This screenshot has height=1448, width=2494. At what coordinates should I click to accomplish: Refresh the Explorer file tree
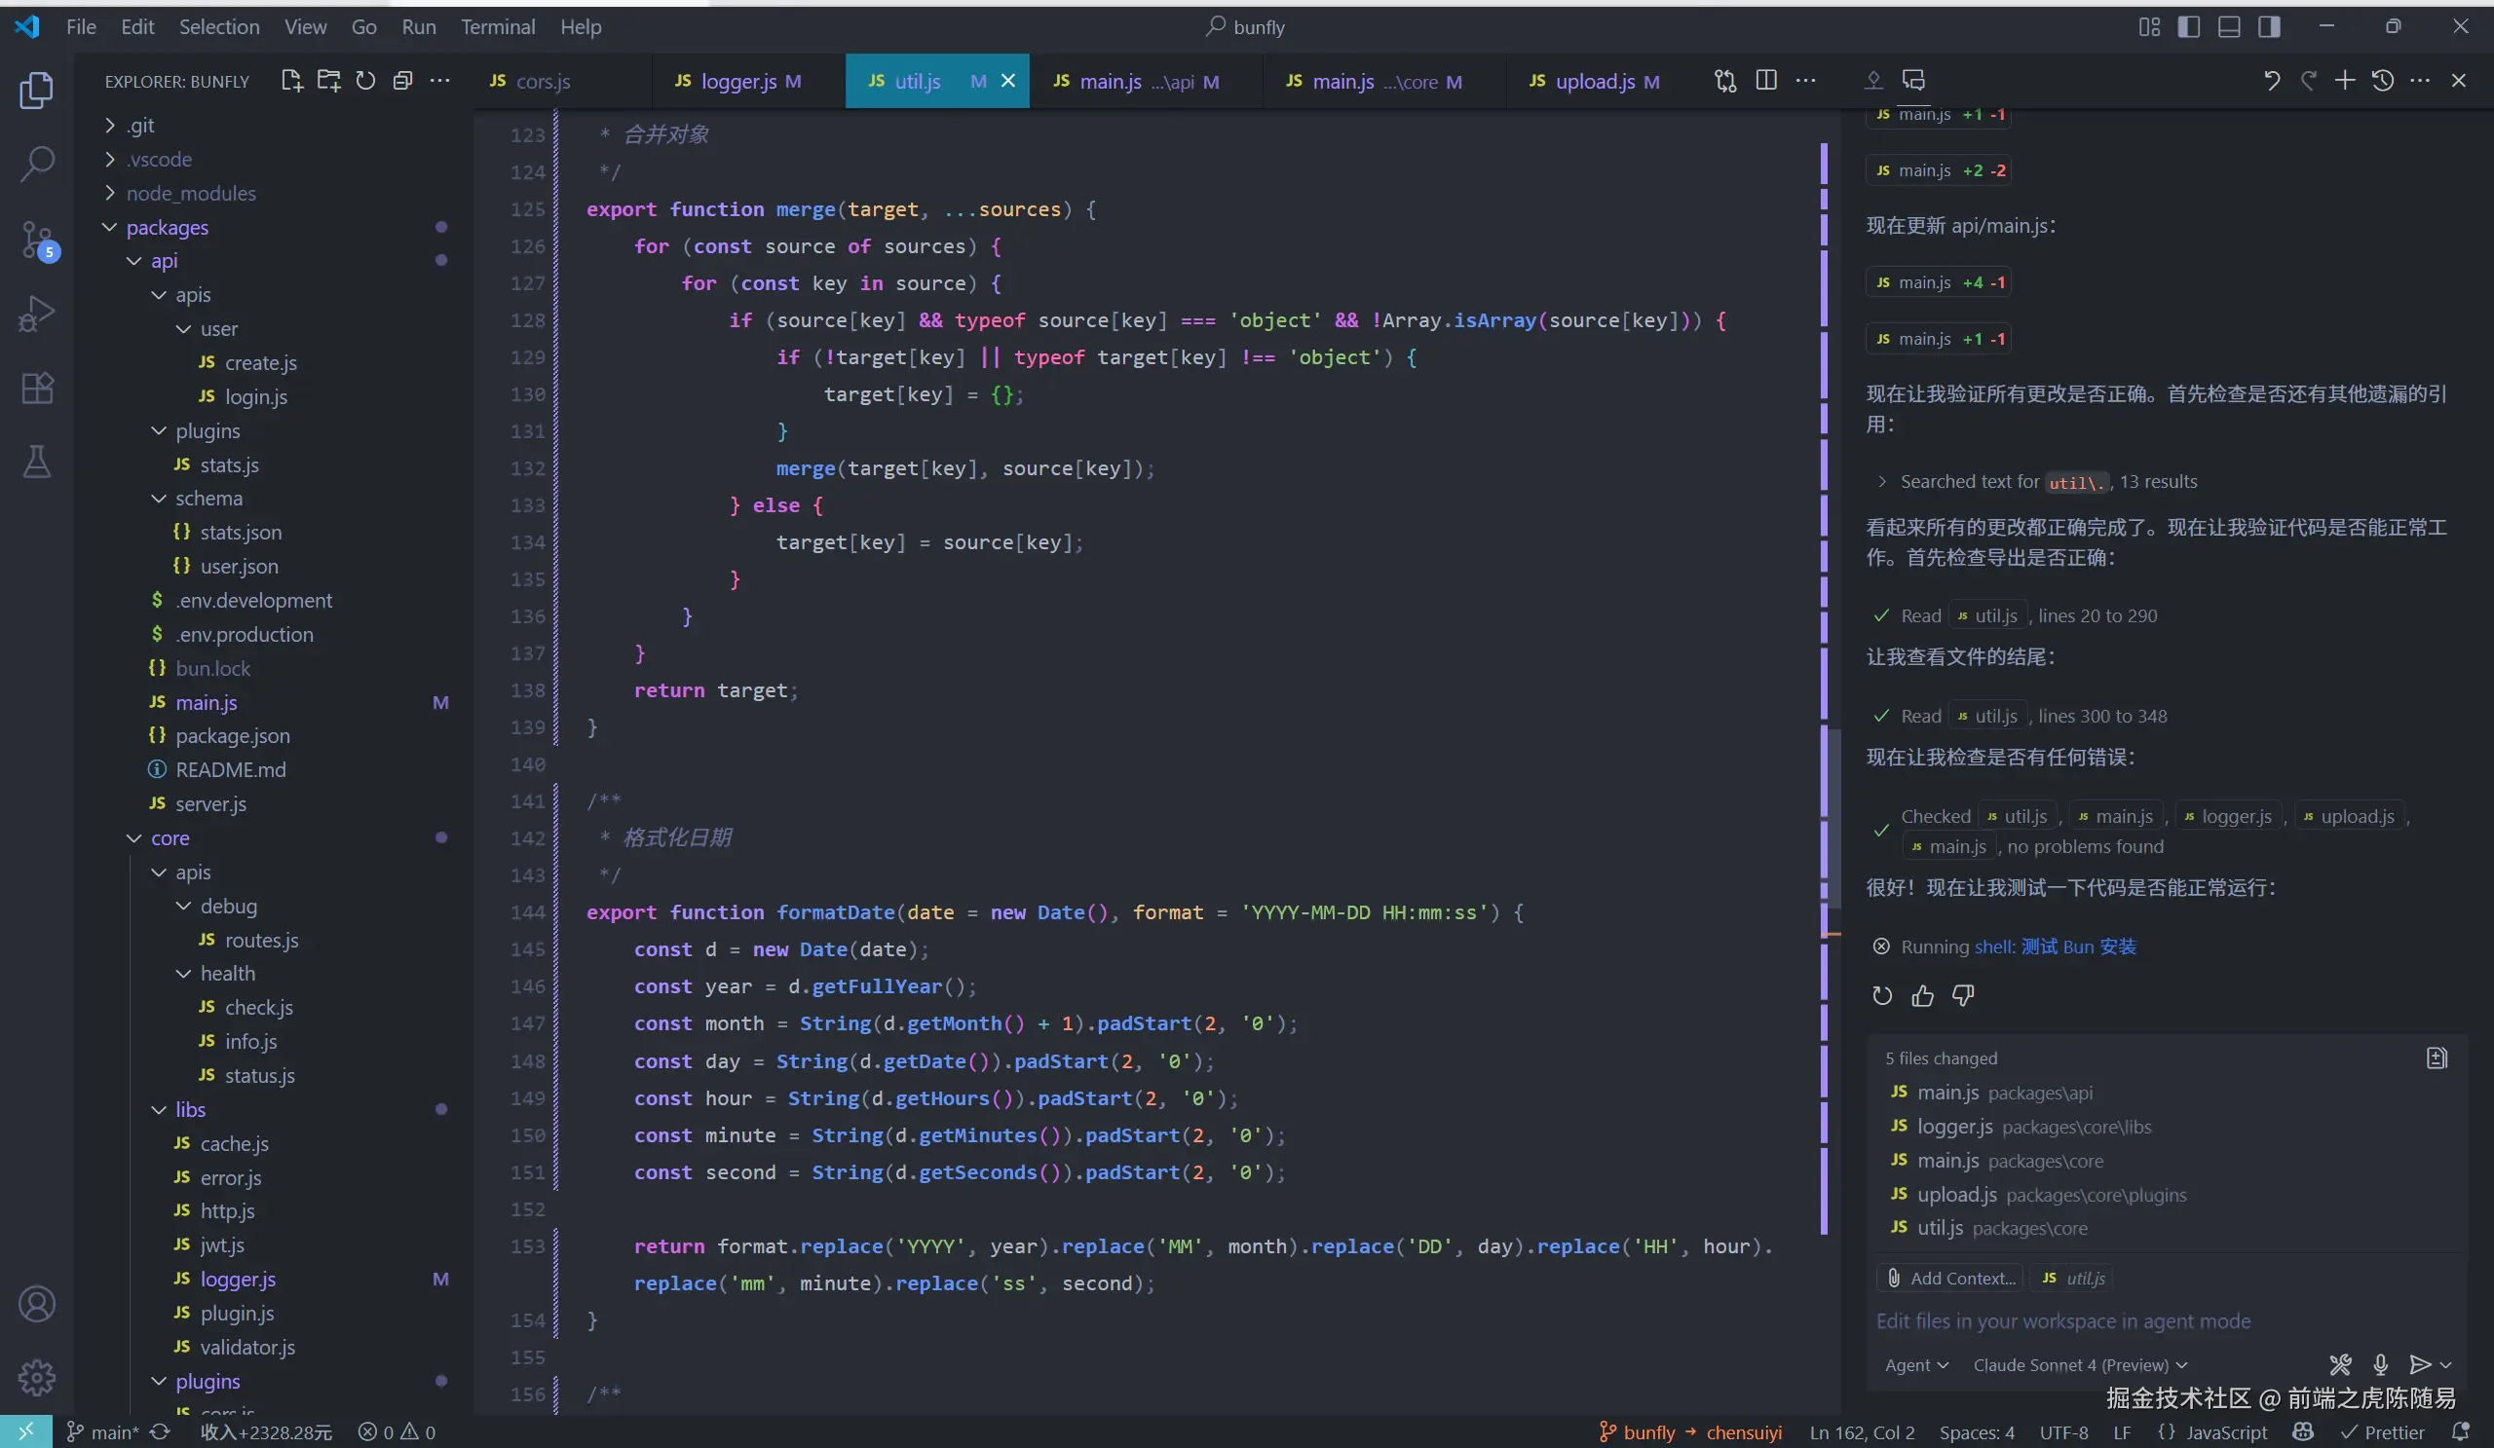click(x=365, y=81)
